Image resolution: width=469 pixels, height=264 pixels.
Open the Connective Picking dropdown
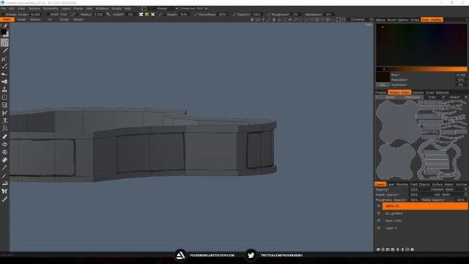(x=192, y=8)
